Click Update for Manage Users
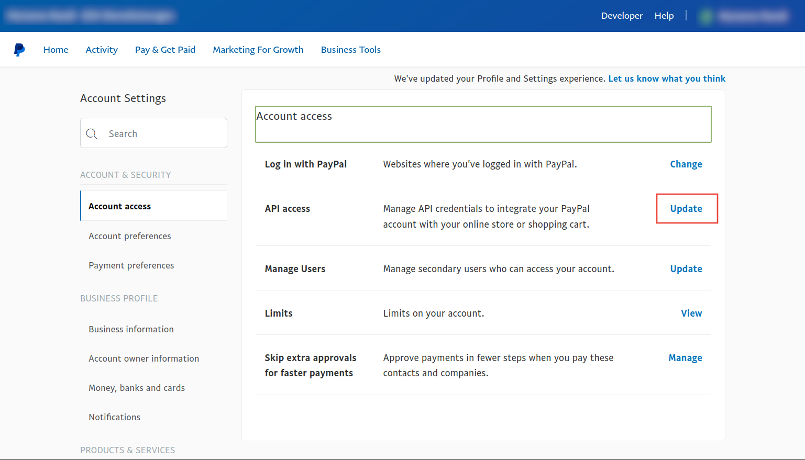Screen dimensions: 805x460 click(686, 269)
